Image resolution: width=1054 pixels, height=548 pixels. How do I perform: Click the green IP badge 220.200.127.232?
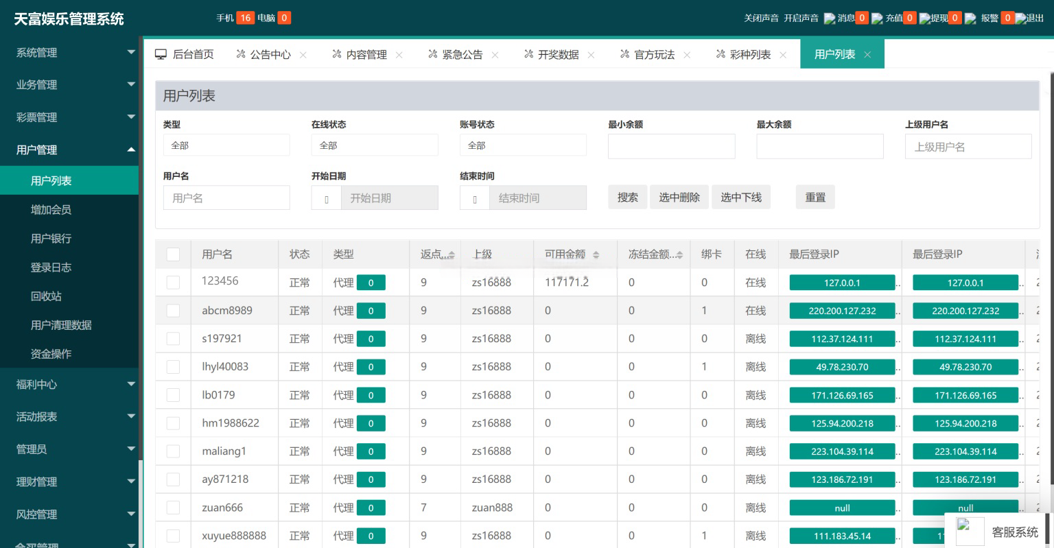pyautogui.click(x=842, y=311)
